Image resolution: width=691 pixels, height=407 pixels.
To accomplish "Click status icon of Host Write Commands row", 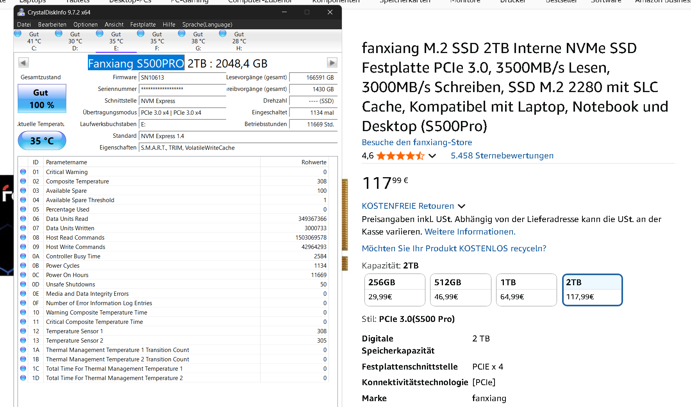I will click(x=23, y=247).
